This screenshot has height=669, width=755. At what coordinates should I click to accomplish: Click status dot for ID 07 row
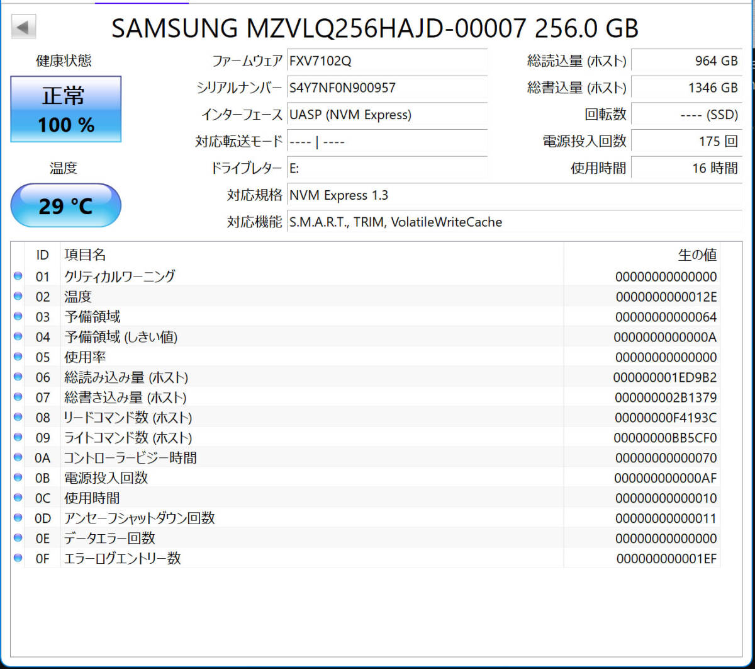click(18, 397)
